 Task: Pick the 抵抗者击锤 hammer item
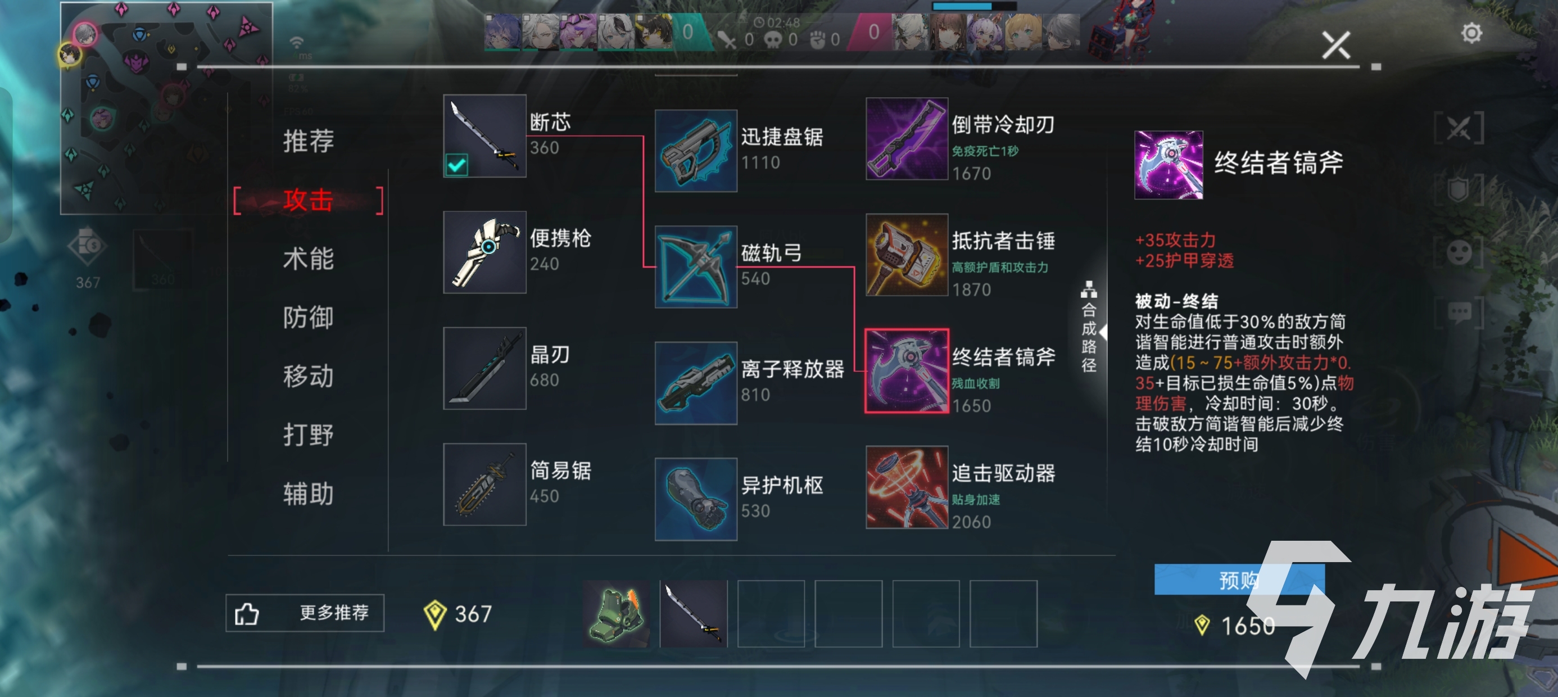(x=907, y=255)
